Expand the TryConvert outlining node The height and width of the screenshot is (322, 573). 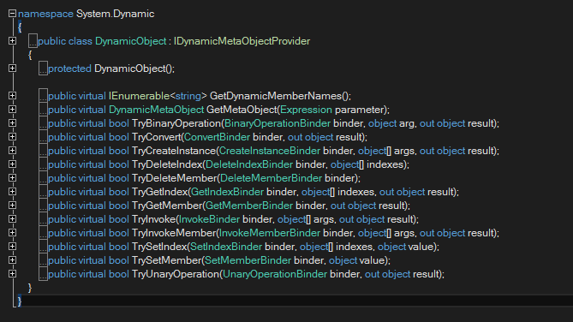(x=13, y=137)
